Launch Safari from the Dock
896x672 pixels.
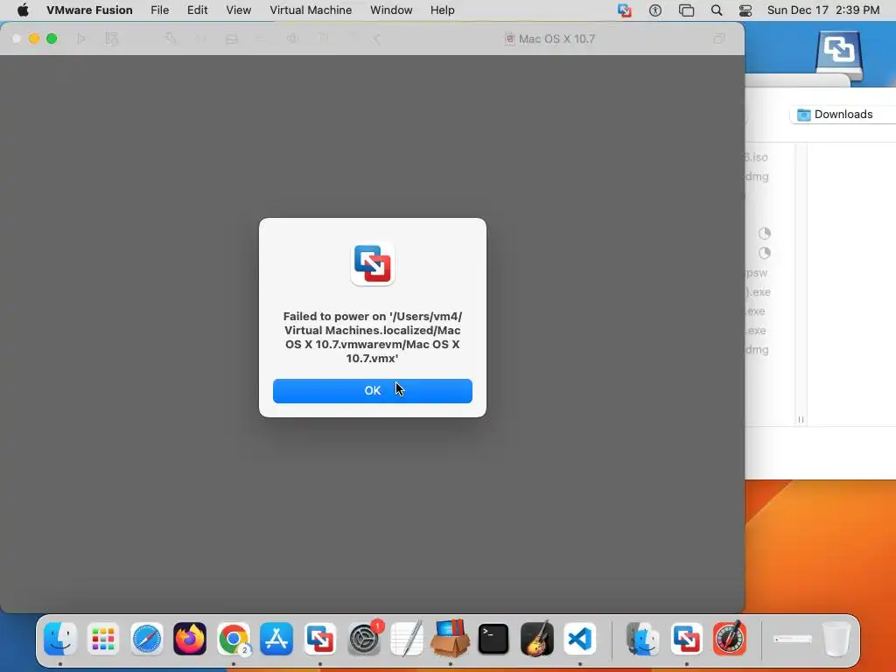[x=146, y=638]
